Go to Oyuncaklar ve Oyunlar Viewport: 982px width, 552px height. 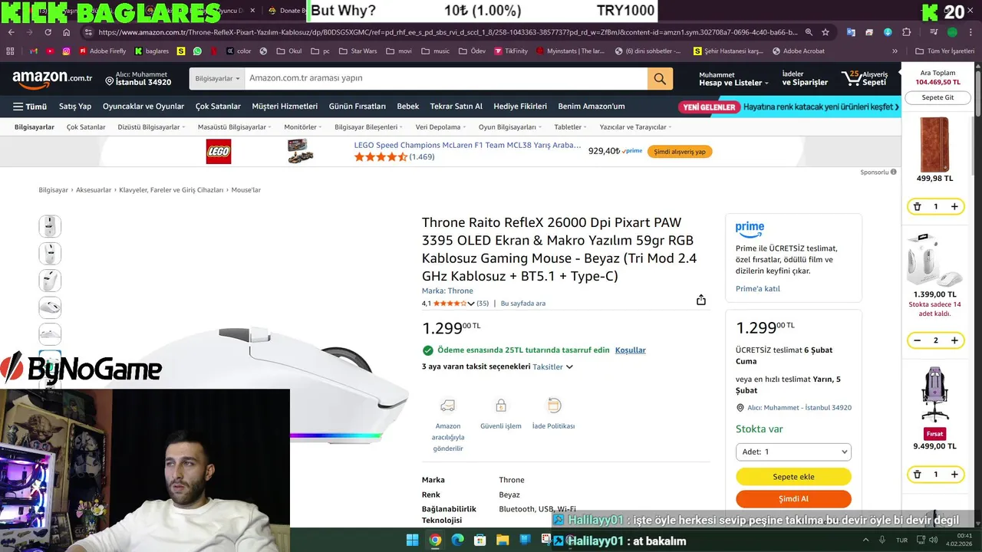click(143, 107)
